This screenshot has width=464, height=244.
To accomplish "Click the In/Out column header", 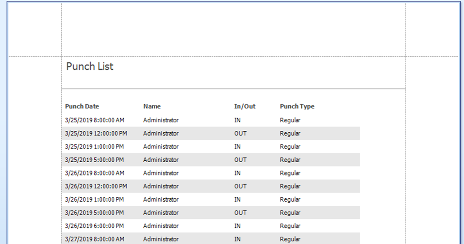I will tap(245, 107).
